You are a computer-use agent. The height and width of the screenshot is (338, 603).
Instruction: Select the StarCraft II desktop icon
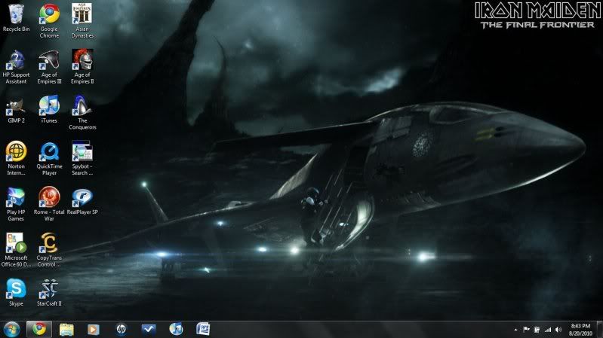pos(49,292)
